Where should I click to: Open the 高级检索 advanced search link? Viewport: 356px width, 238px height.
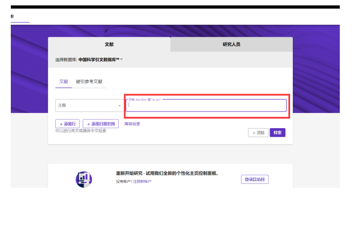tap(132, 124)
